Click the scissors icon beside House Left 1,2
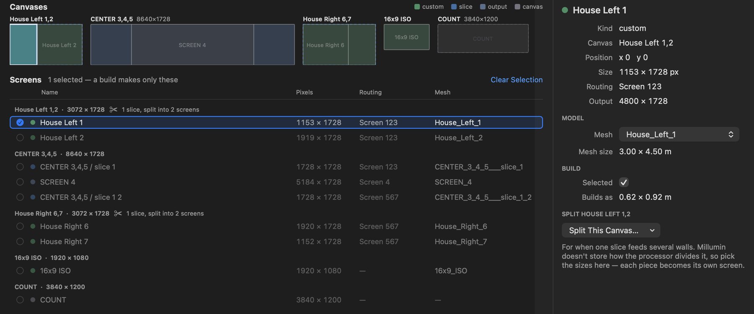754x314 pixels. (x=113, y=110)
